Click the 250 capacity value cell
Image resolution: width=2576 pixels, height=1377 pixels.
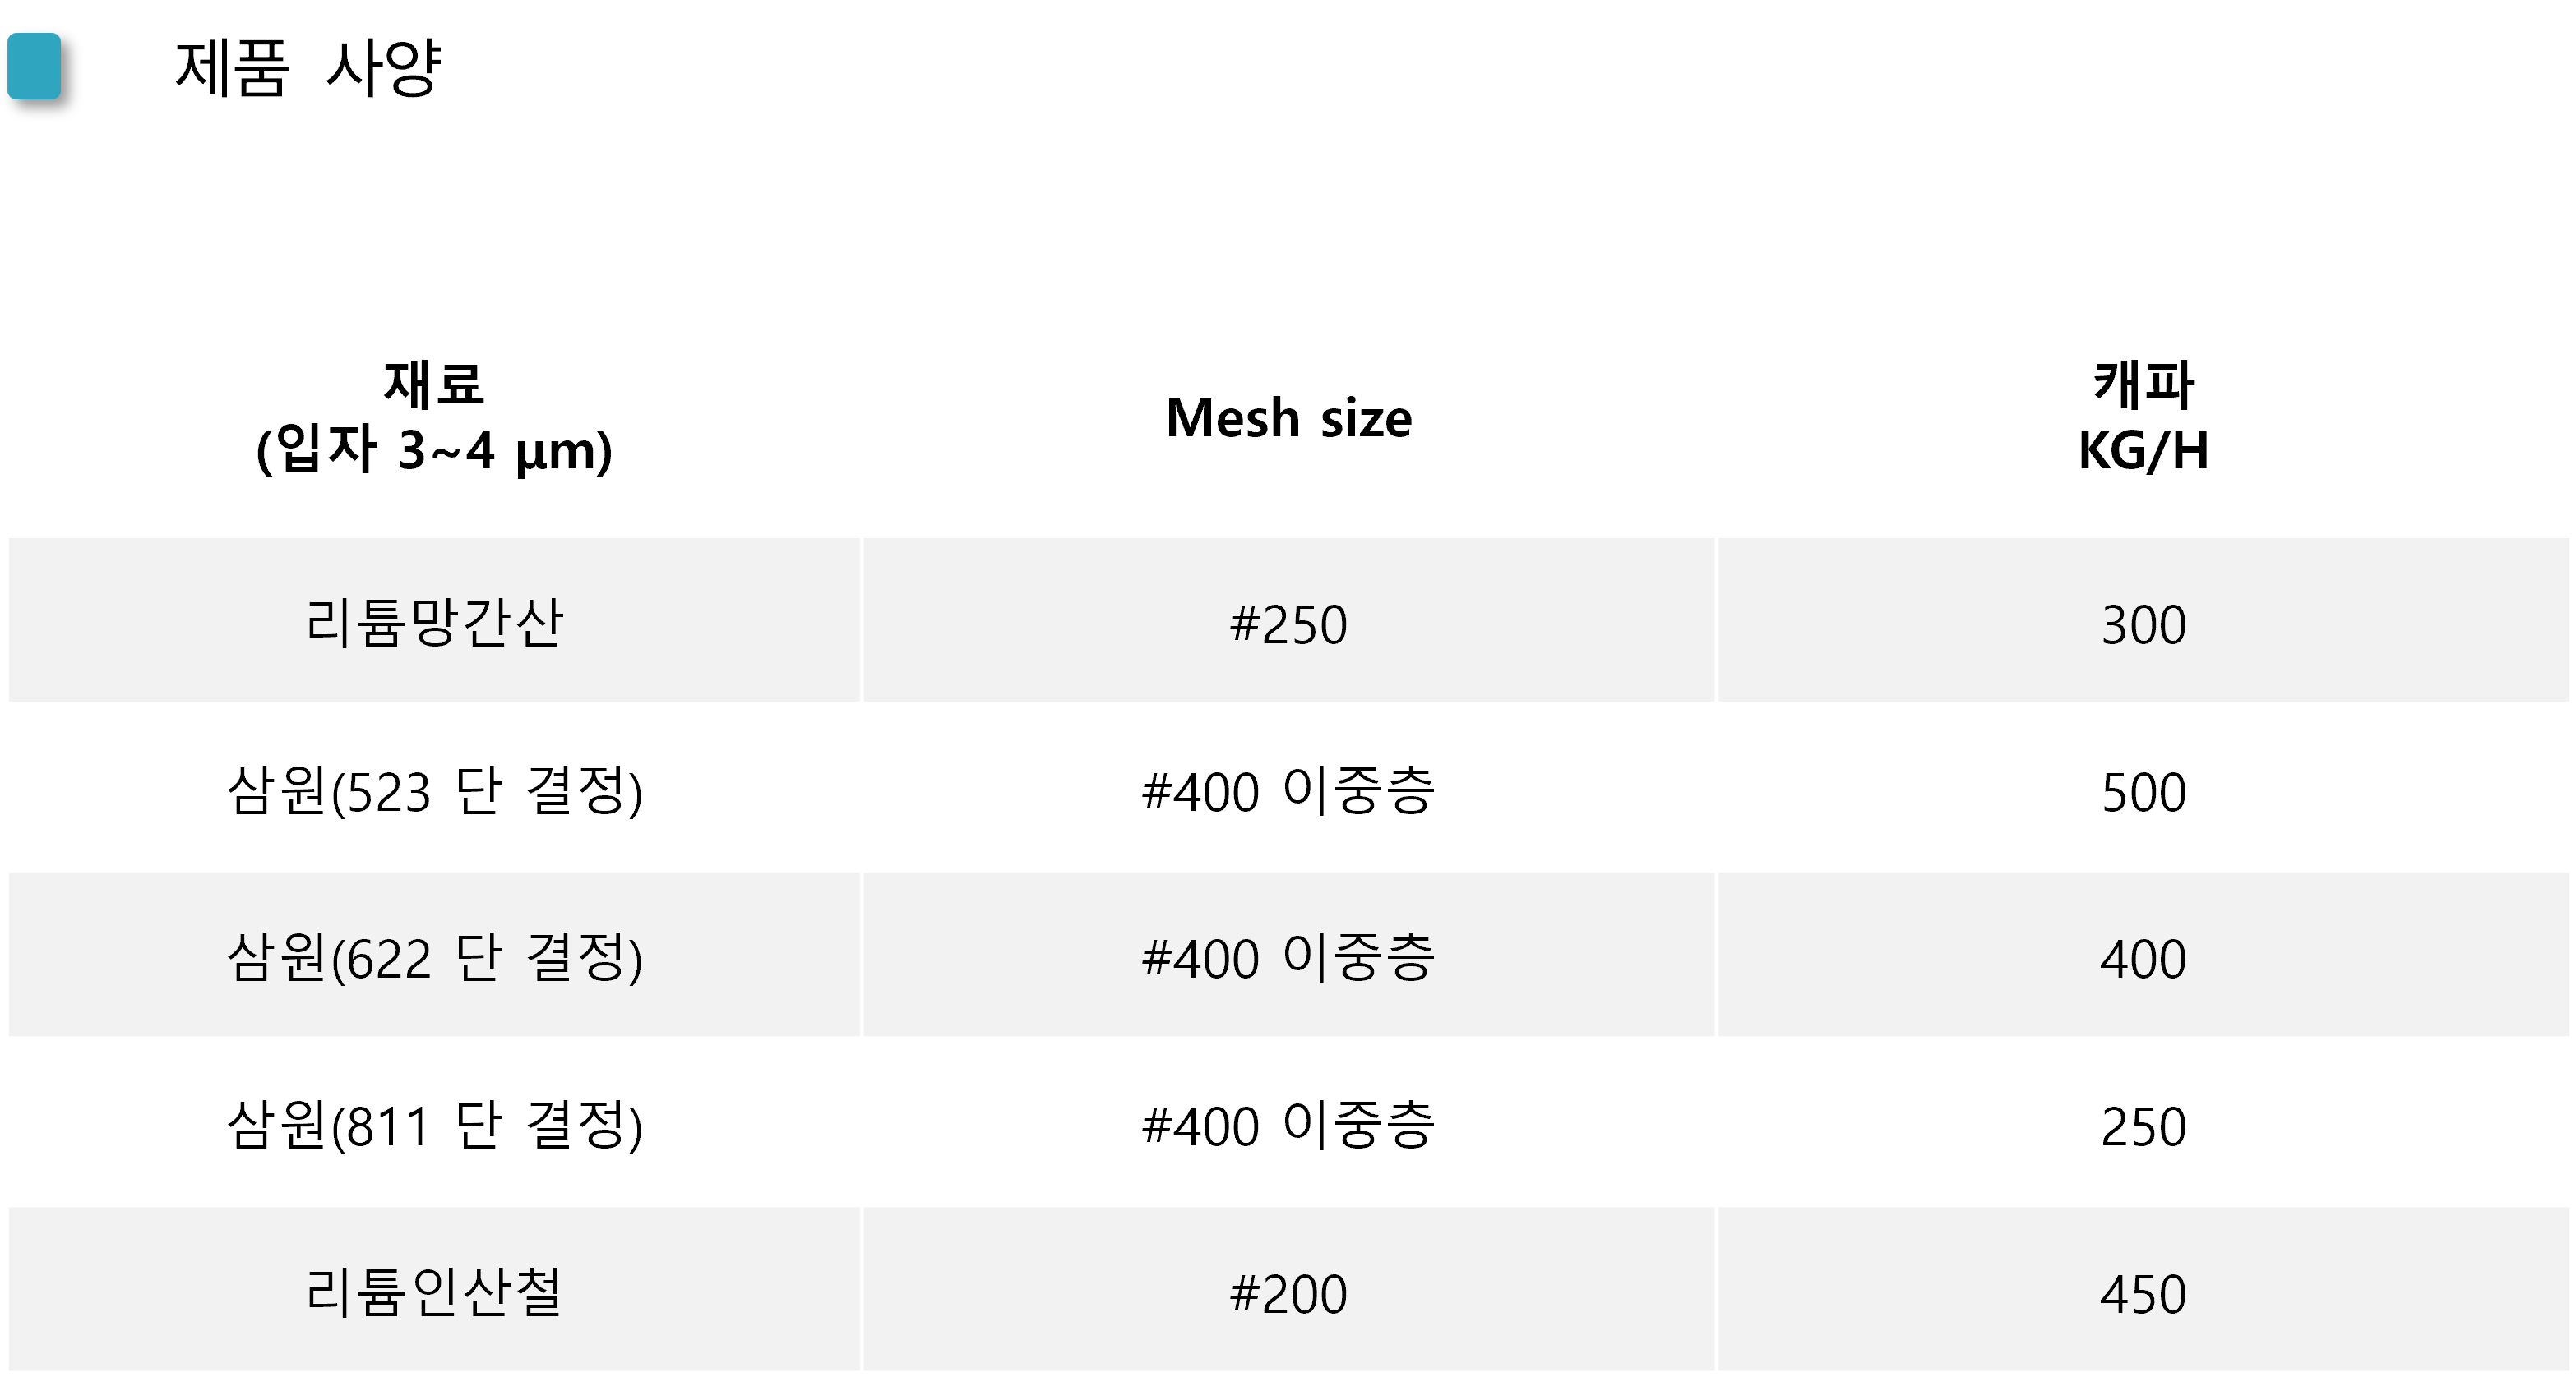click(2143, 1126)
